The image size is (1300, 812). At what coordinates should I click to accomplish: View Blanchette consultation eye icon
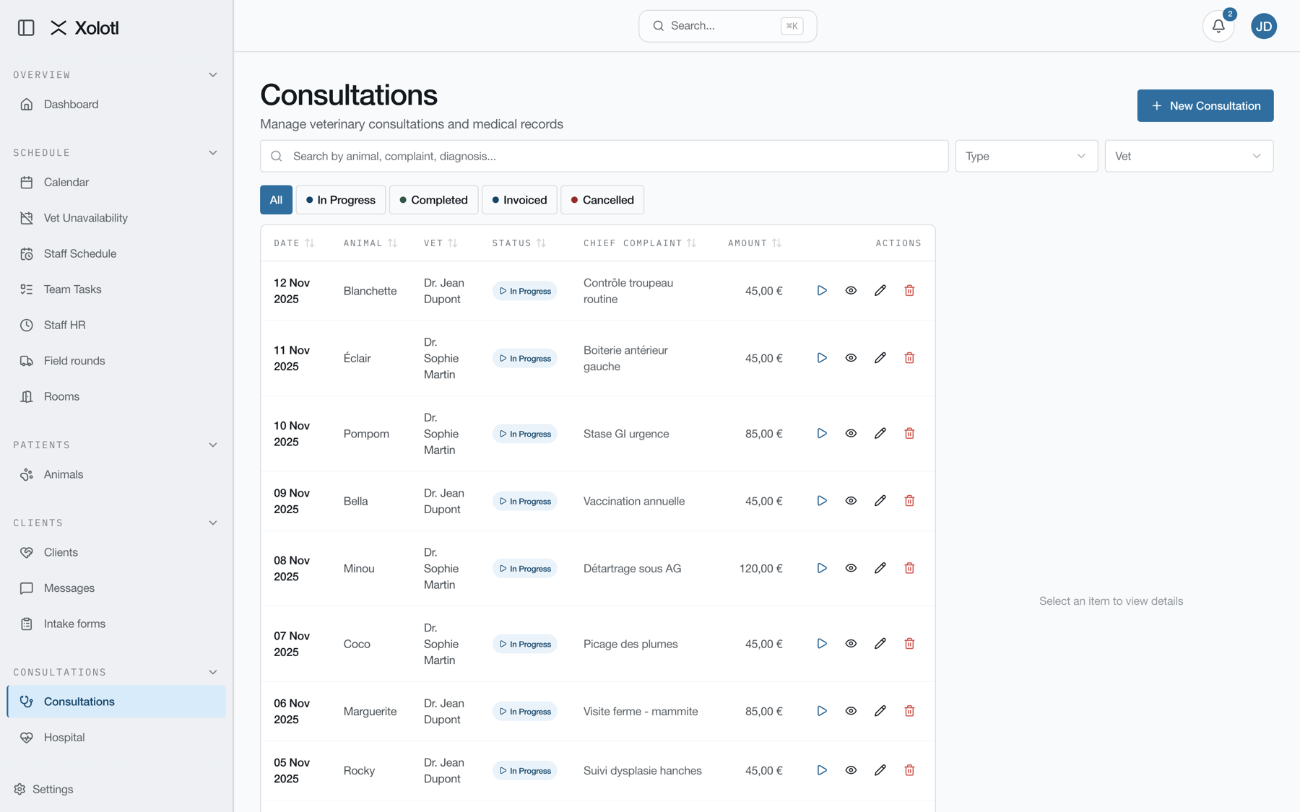click(x=851, y=290)
